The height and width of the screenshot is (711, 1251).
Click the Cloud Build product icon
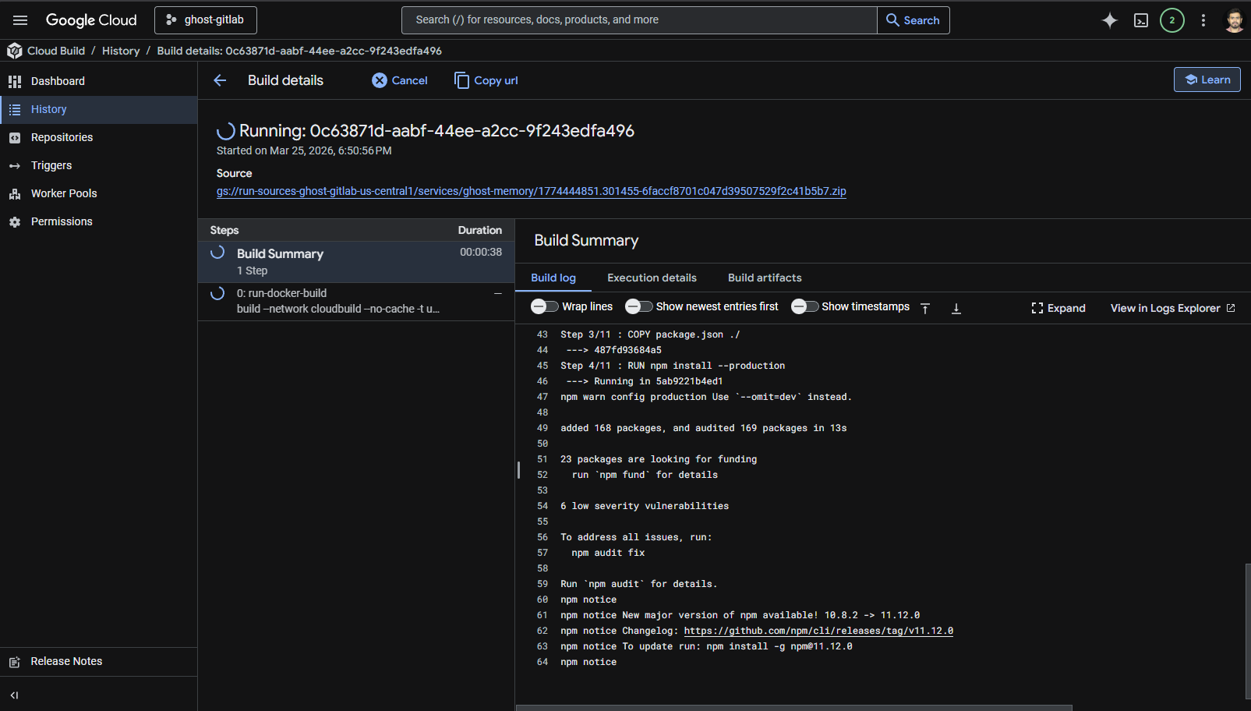point(15,51)
